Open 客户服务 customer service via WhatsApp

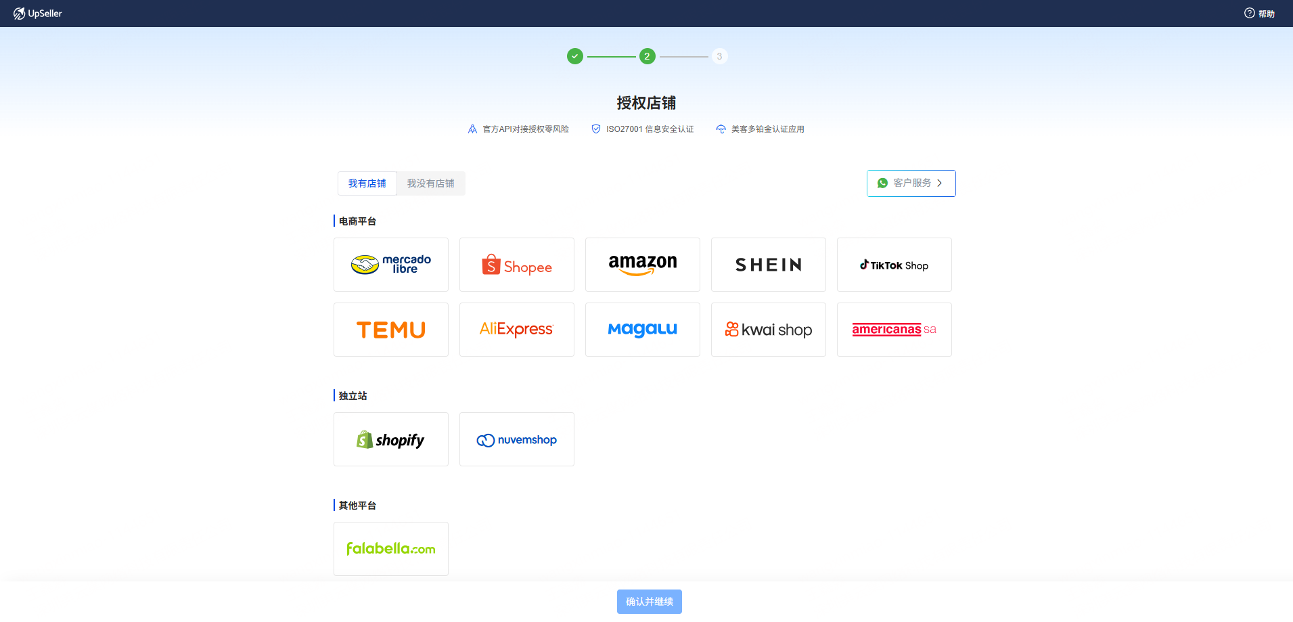tap(911, 183)
